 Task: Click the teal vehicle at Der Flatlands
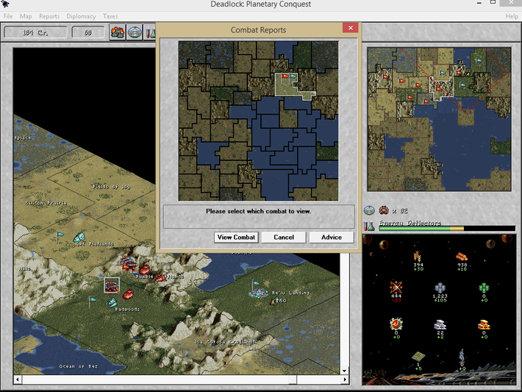click(x=79, y=238)
